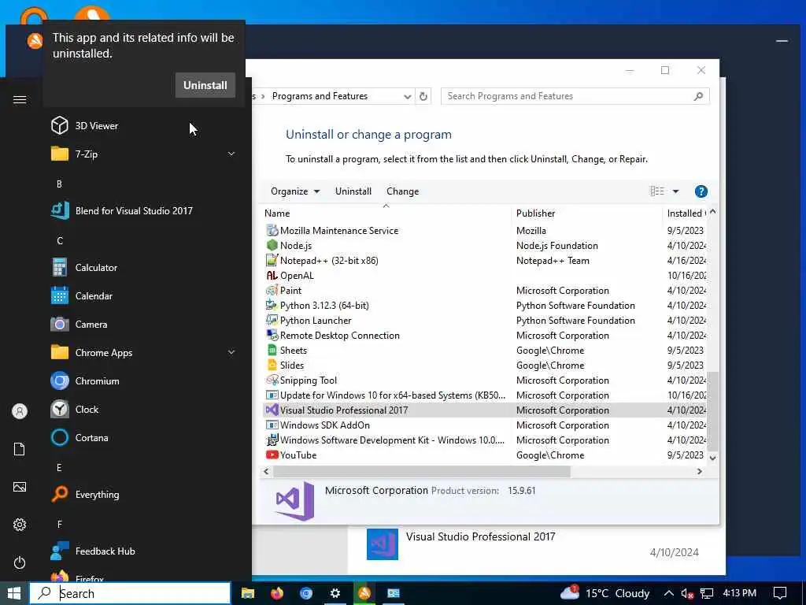Launch the Camera app
This screenshot has height=605, width=806.
(91, 324)
